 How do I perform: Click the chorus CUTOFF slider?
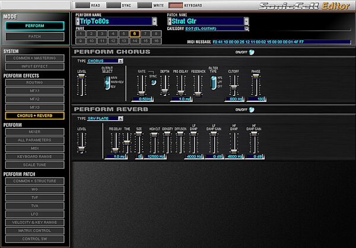click(x=234, y=85)
